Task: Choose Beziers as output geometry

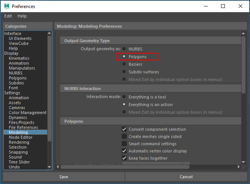Action: pos(124,64)
